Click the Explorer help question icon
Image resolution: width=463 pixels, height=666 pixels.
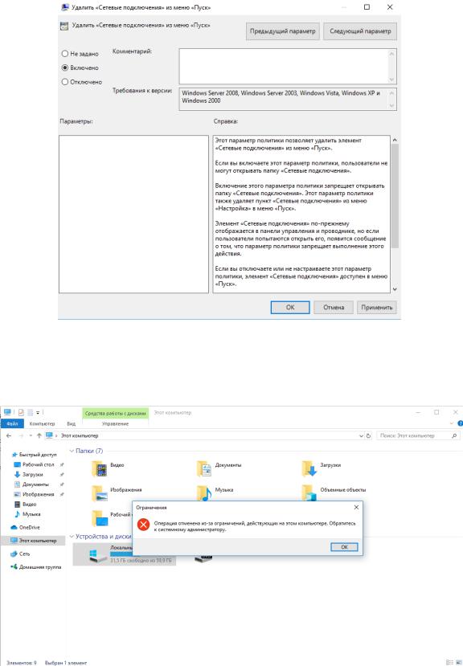pyautogui.click(x=460, y=423)
